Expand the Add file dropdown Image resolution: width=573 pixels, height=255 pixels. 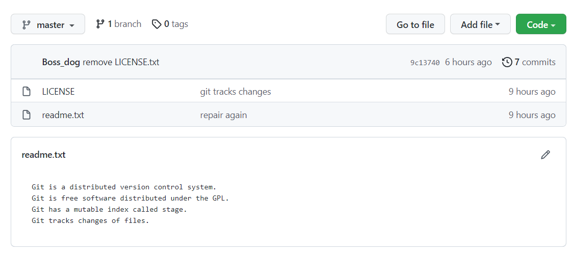pos(480,24)
